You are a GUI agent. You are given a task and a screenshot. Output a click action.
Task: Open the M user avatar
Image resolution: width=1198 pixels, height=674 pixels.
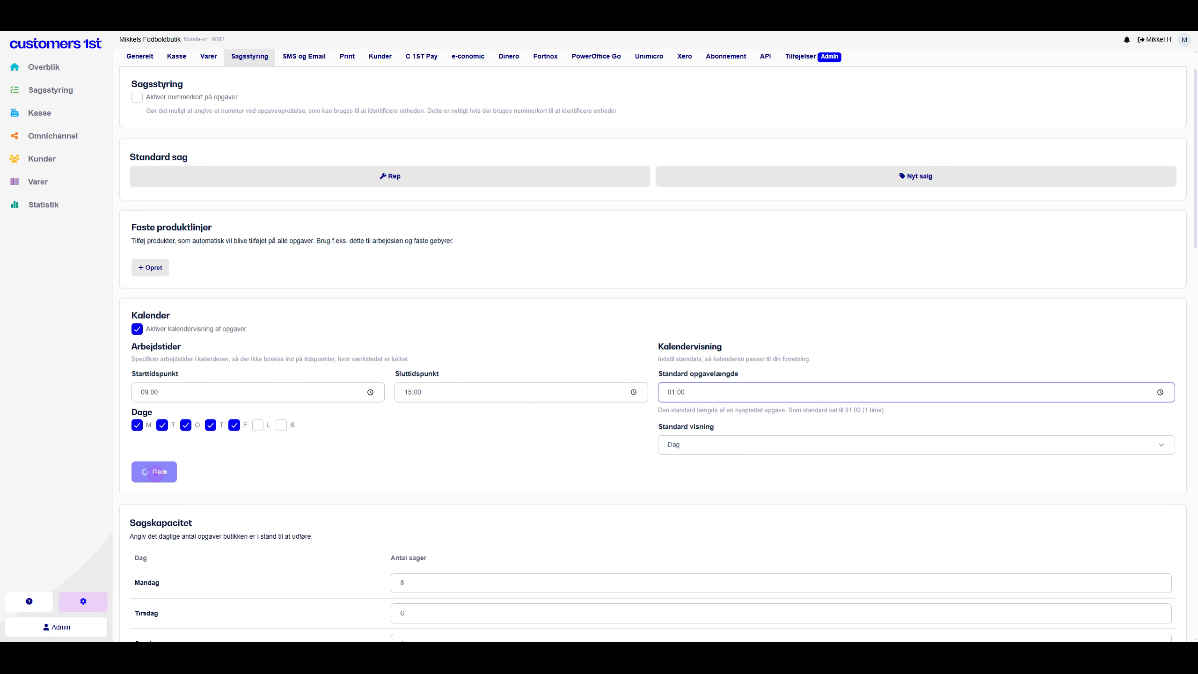pos(1184,40)
